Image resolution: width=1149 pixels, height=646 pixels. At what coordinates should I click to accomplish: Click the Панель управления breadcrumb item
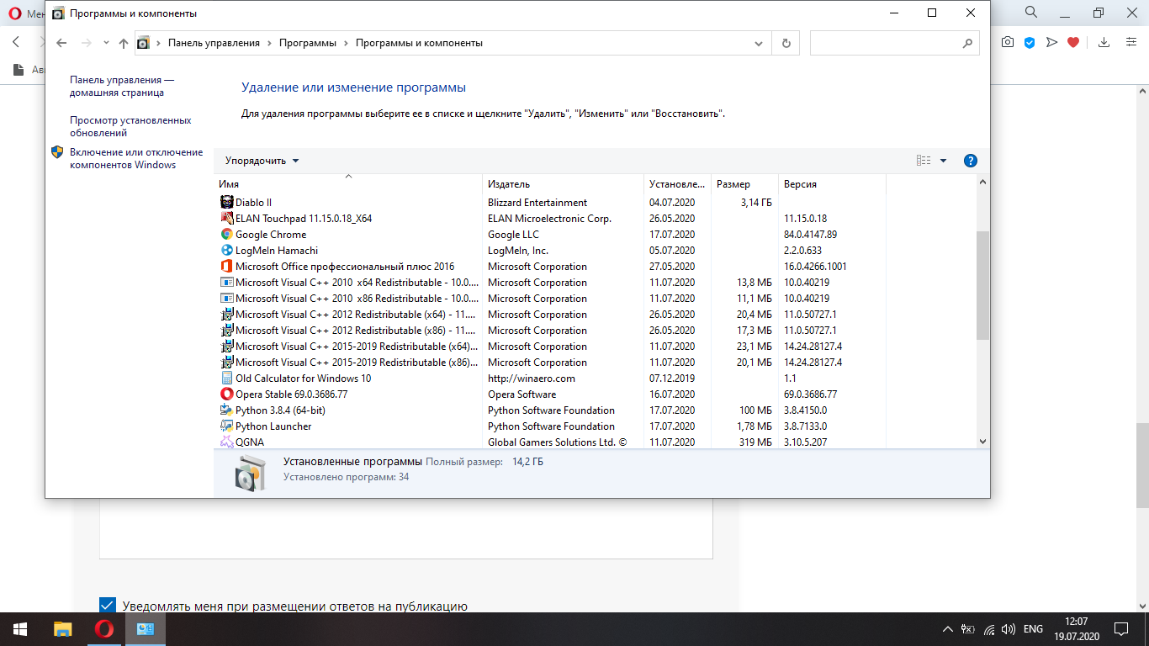pyautogui.click(x=214, y=43)
